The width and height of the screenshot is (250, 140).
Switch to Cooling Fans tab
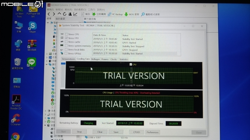(83, 59)
